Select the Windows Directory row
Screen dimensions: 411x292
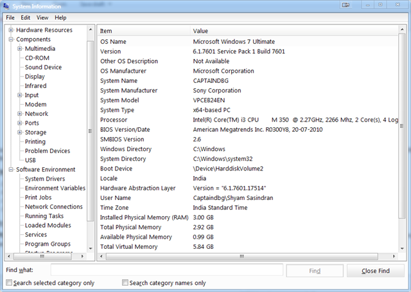[x=248, y=149]
